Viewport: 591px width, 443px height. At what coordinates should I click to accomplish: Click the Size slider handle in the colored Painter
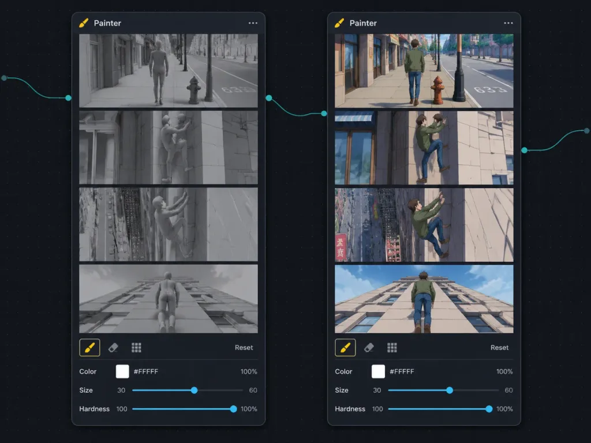450,391
